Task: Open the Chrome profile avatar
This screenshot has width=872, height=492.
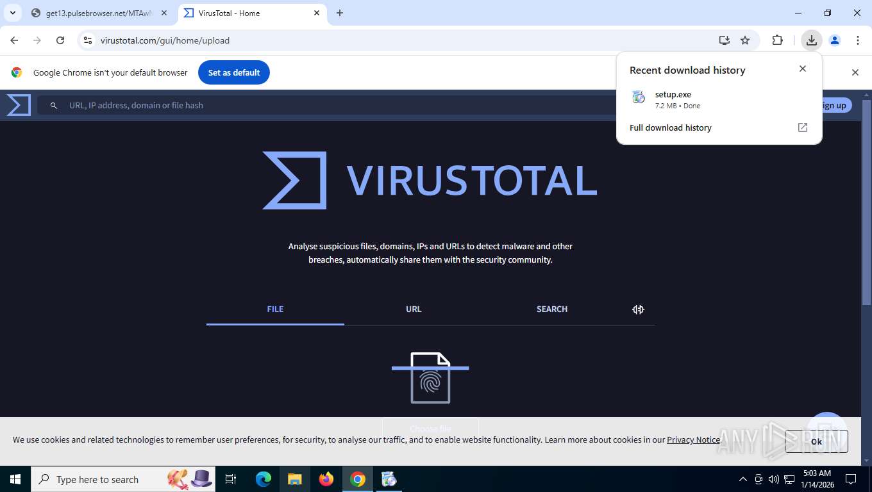Action: 835,40
